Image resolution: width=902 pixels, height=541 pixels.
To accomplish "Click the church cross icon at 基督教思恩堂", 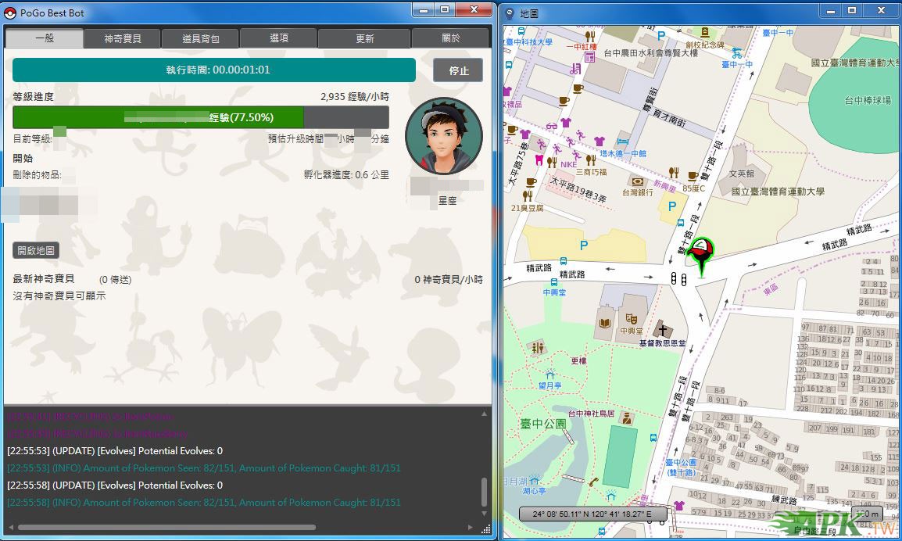I will [664, 328].
